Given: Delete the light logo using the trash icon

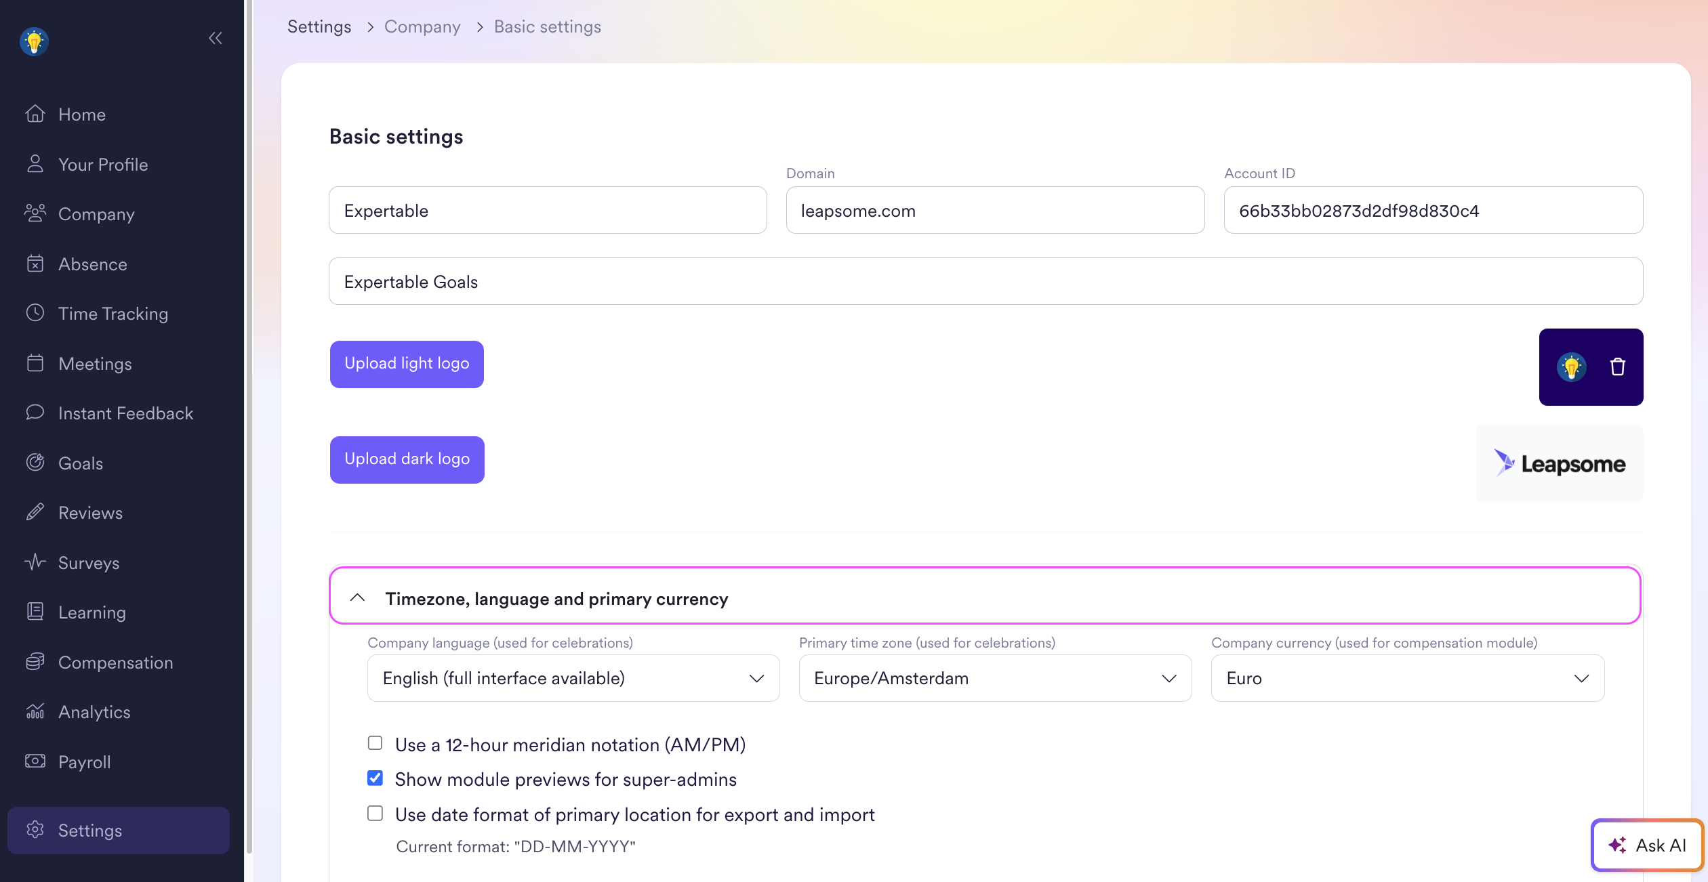Looking at the screenshot, I should 1617,367.
